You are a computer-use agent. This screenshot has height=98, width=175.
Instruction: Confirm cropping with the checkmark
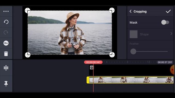click(x=168, y=11)
